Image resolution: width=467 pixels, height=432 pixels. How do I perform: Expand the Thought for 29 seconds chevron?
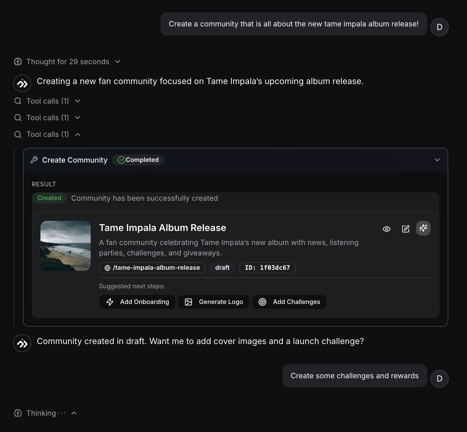point(118,62)
